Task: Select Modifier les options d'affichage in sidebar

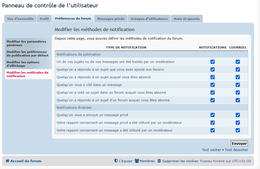Action: pyautogui.click(x=28, y=64)
